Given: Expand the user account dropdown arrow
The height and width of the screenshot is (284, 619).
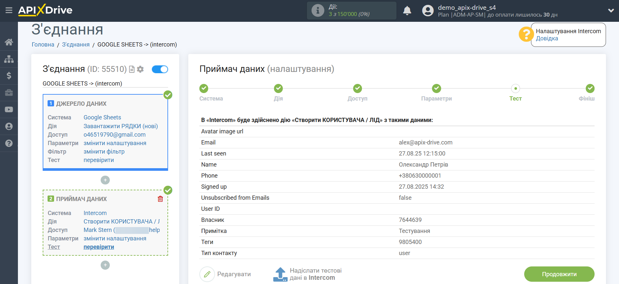Looking at the screenshot, I should 611,10.
